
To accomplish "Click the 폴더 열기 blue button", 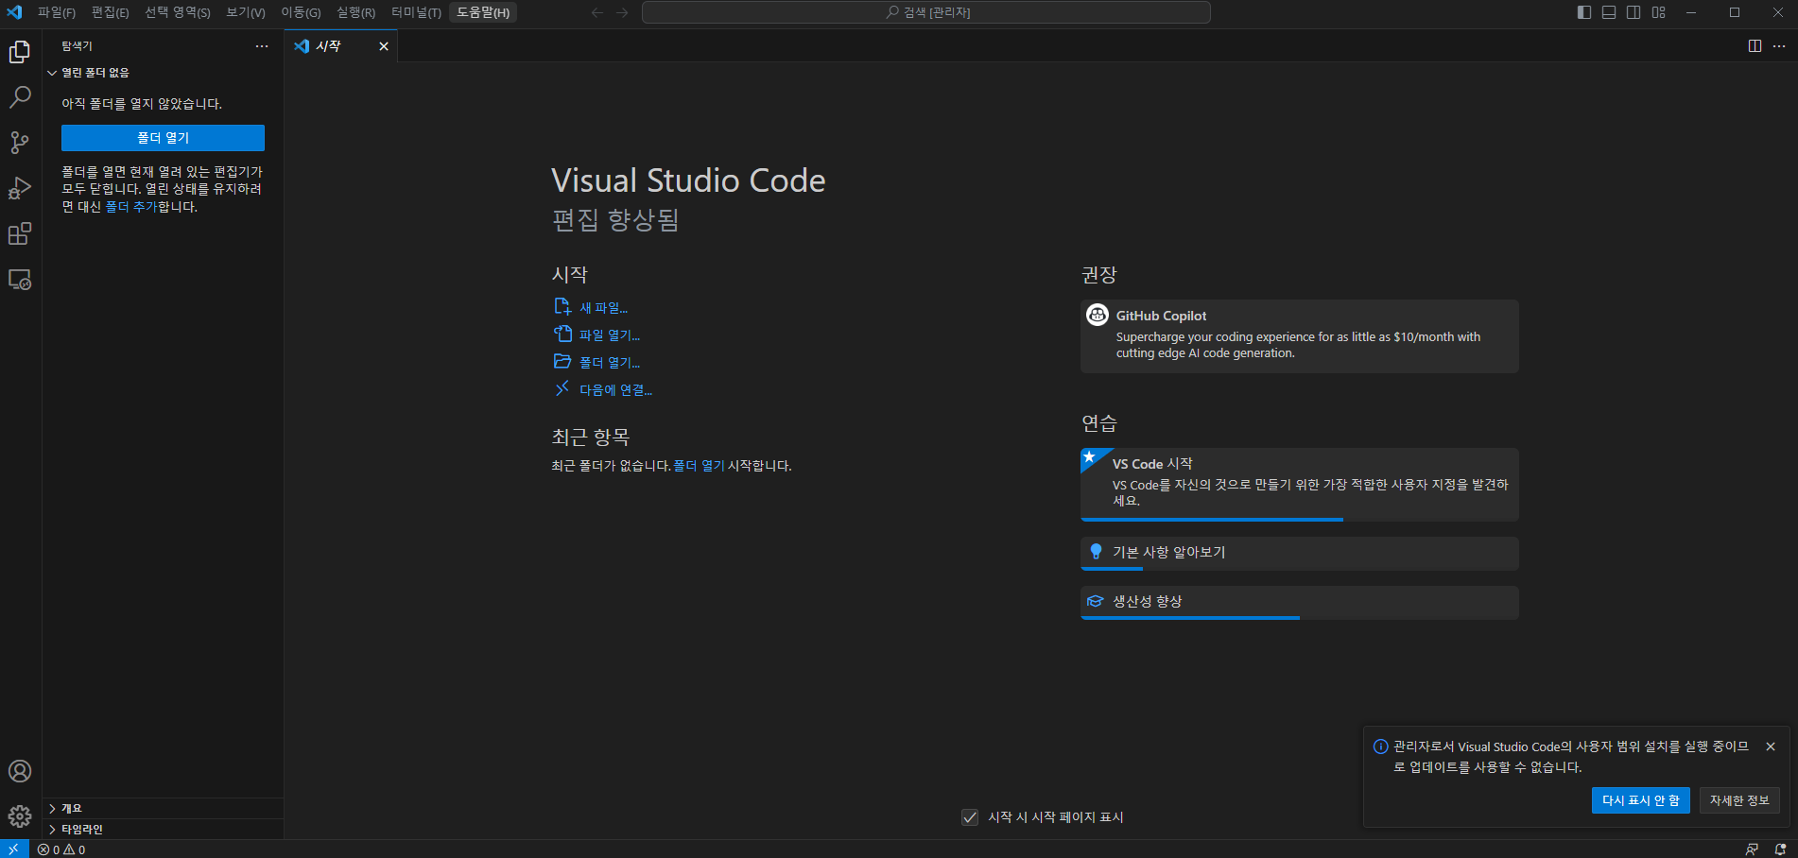I will (163, 138).
